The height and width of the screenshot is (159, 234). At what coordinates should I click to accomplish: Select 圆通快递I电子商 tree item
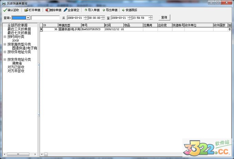click(x=25, y=48)
